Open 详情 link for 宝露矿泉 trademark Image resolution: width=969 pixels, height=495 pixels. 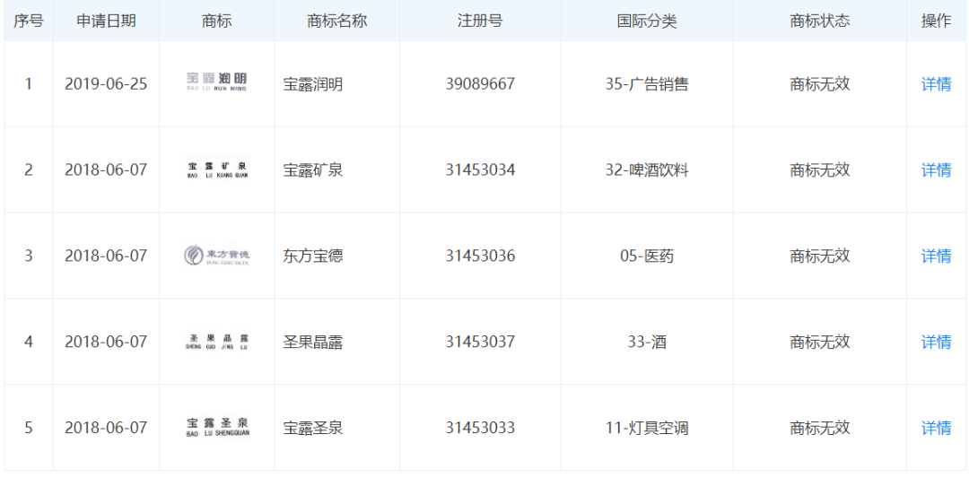tap(936, 170)
